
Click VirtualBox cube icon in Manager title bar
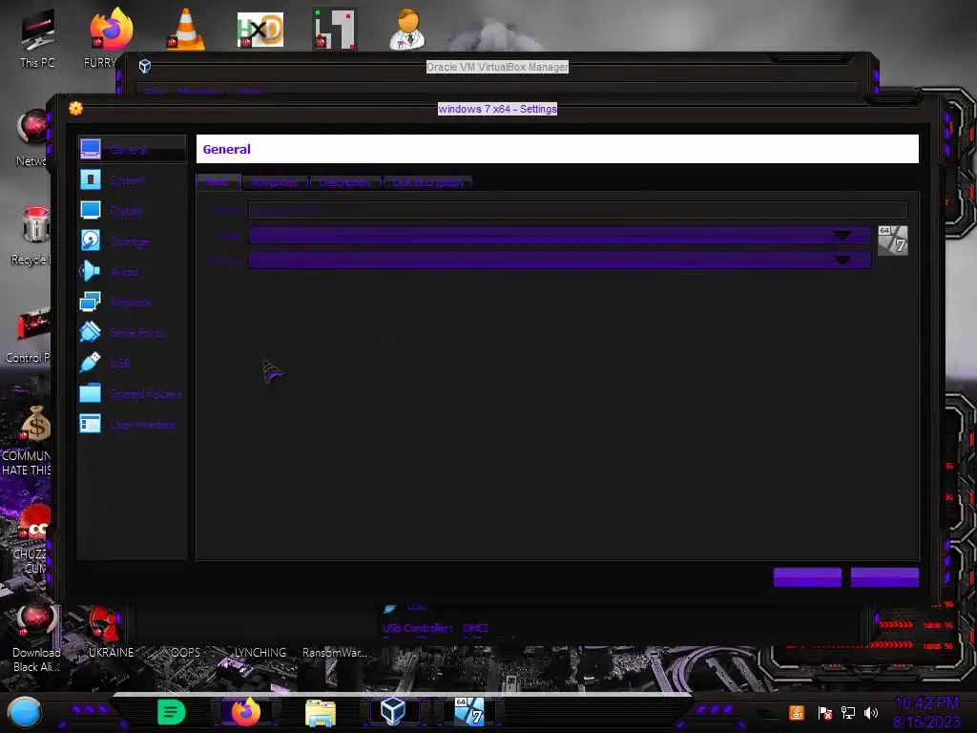click(145, 66)
